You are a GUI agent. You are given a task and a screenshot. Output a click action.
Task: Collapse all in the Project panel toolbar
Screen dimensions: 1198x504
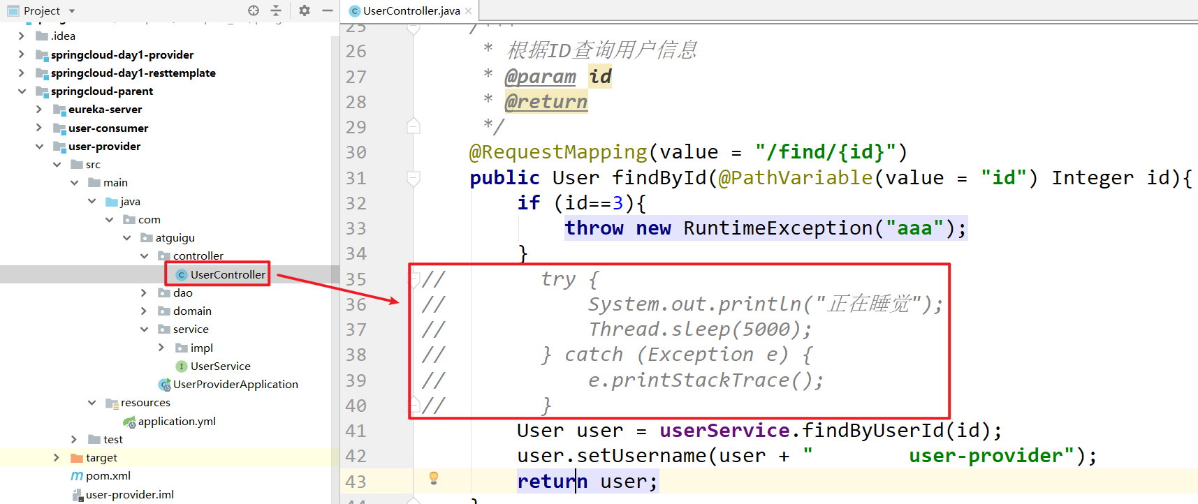(276, 10)
